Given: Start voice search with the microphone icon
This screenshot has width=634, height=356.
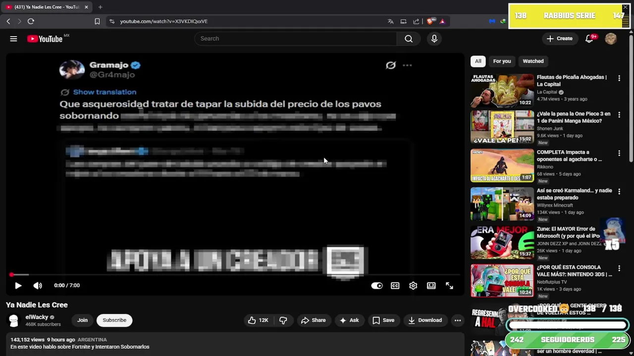Looking at the screenshot, I should tap(434, 39).
